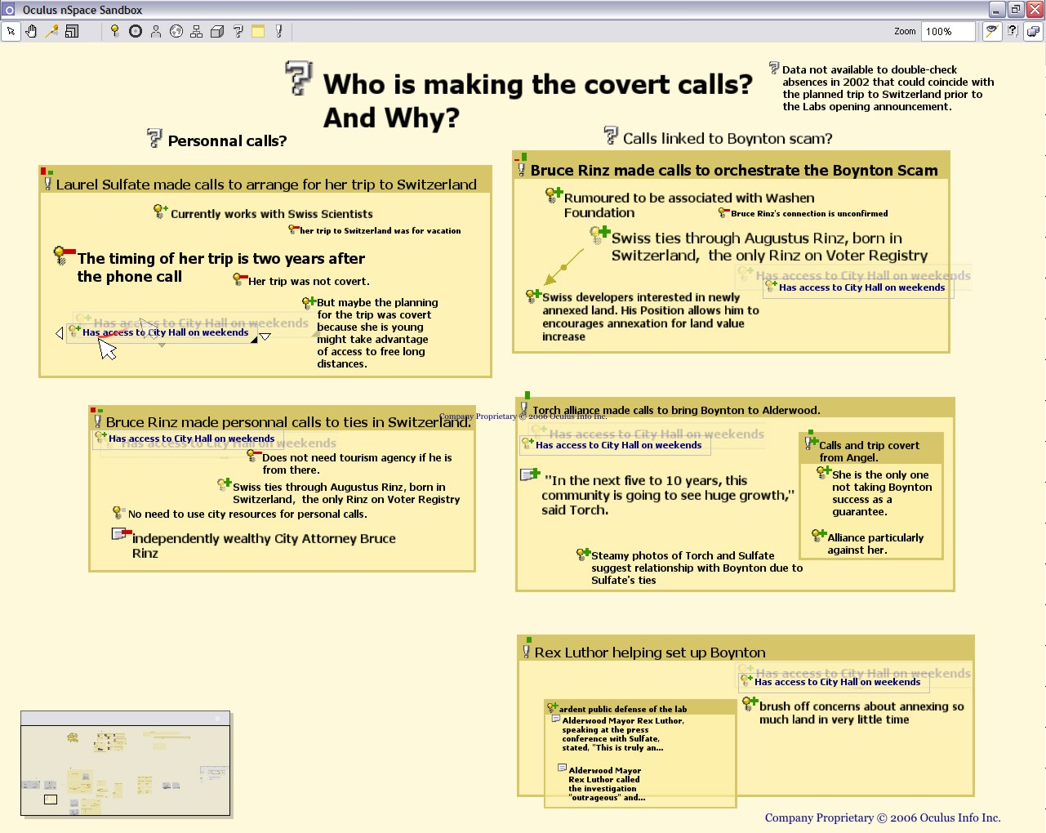Choose the person entity icon in toolbar
Screen dimensions: 1046x833
pyautogui.click(x=155, y=32)
